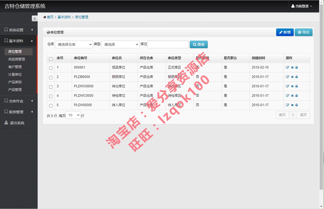Go to 尾页 last page in pagination
324x209 pixels.
(303, 115)
